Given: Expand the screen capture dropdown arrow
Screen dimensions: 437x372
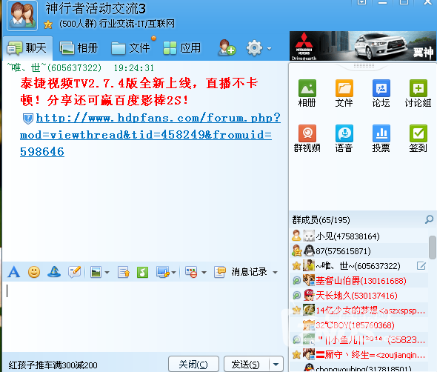Looking at the screenshot, I should coord(173,272).
